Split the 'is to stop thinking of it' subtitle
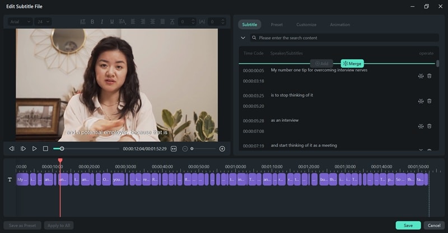The width and height of the screenshot is (448, 233). click(x=421, y=101)
